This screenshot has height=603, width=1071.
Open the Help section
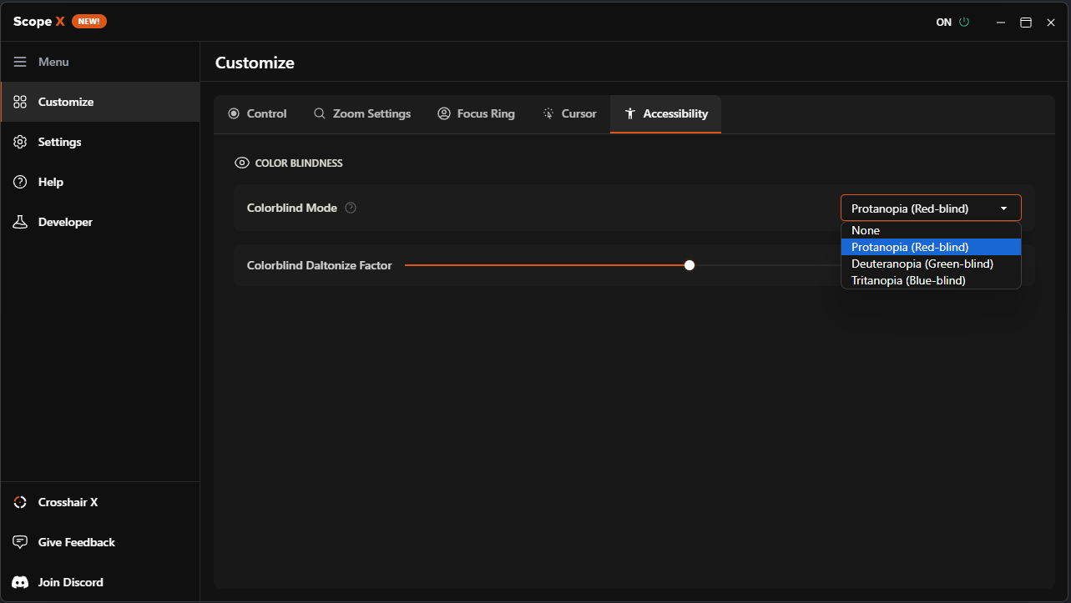[50, 182]
